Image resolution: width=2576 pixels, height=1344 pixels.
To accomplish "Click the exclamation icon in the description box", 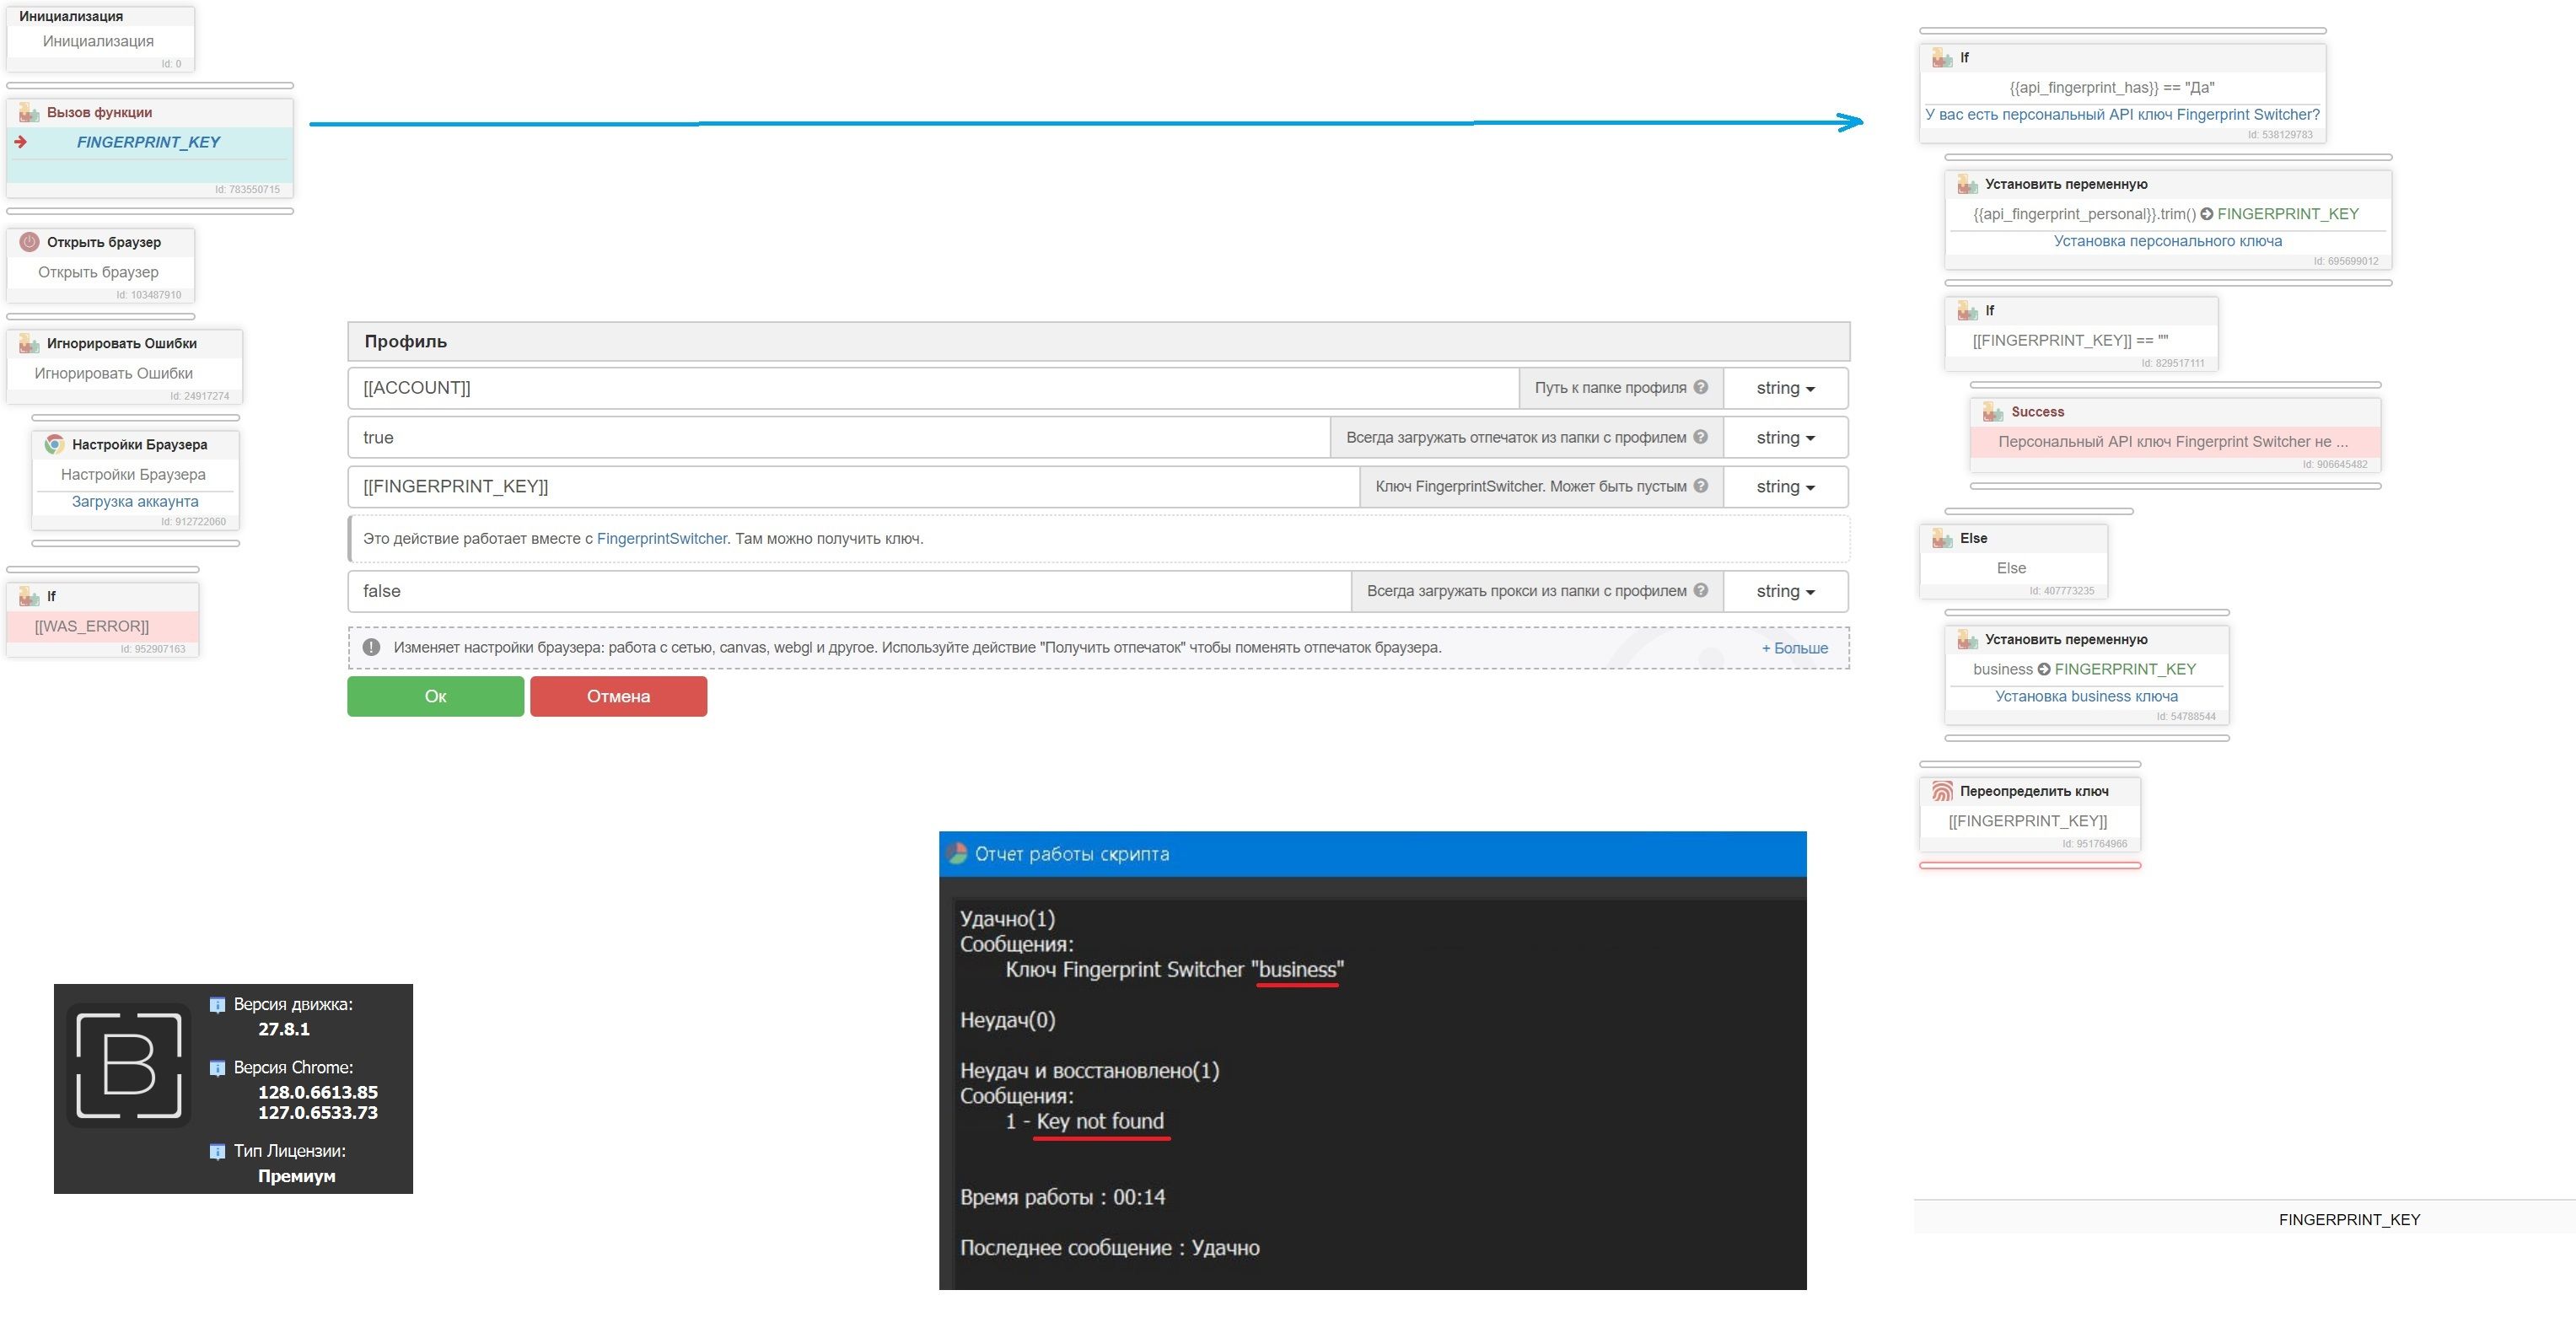I will (371, 647).
